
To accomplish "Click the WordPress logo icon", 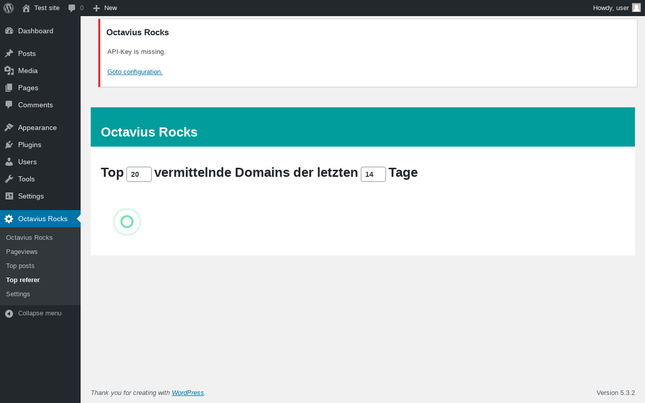I will click(x=9, y=8).
